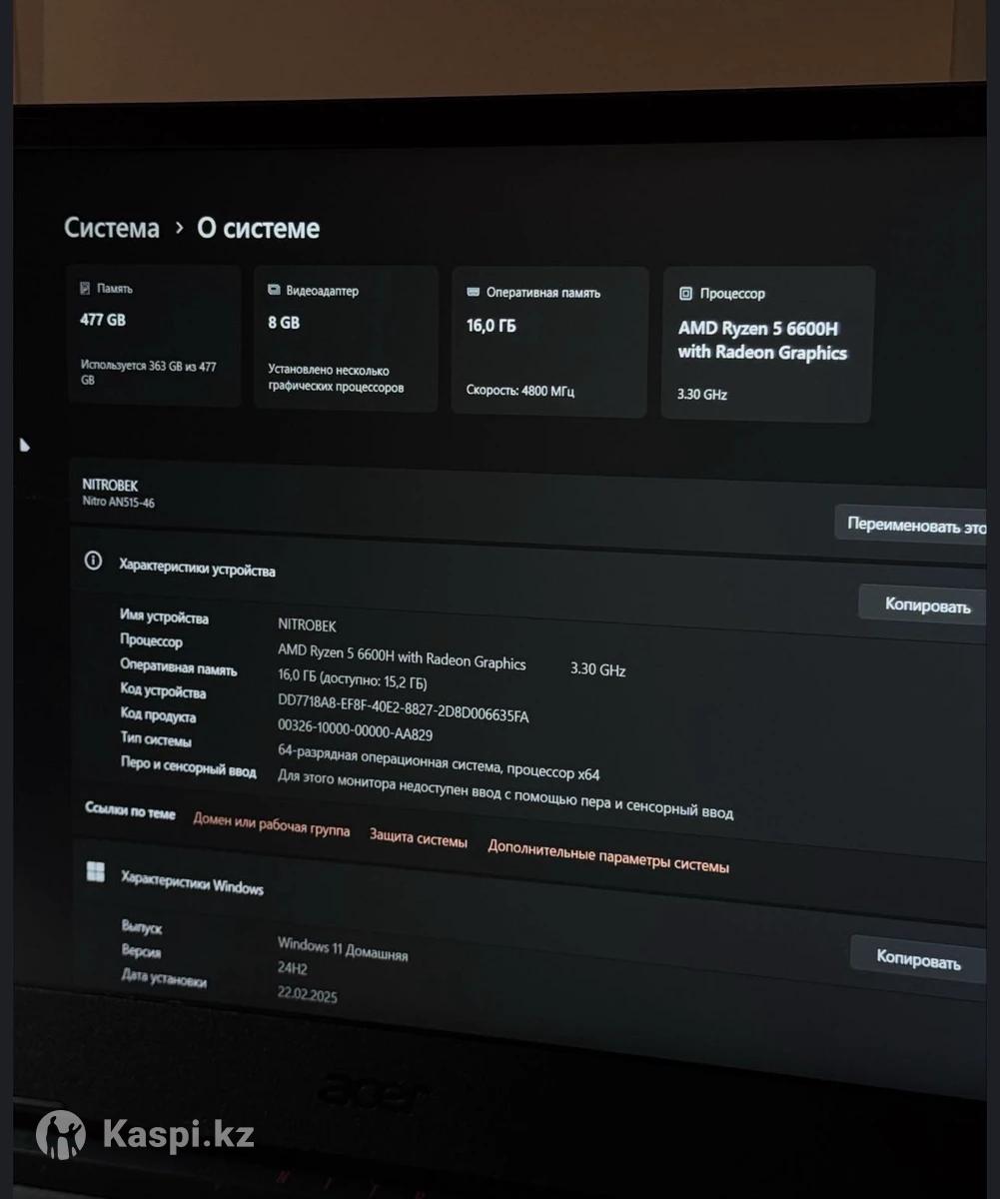1000x1199 pixels.
Task: Click the info icon beside Характеристики устройства
Action: pyautogui.click(x=93, y=561)
